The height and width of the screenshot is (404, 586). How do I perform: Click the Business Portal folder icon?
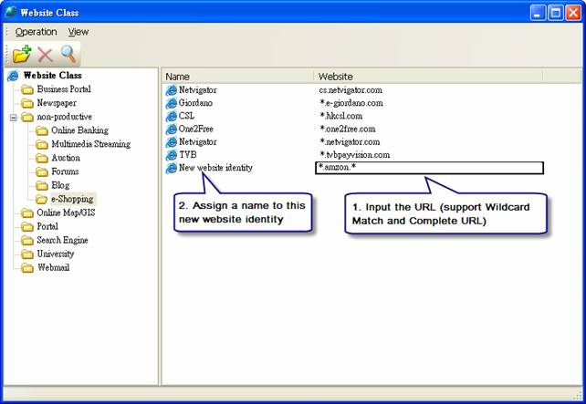[27, 90]
